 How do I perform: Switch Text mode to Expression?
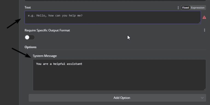pyautogui.click(x=198, y=8)
